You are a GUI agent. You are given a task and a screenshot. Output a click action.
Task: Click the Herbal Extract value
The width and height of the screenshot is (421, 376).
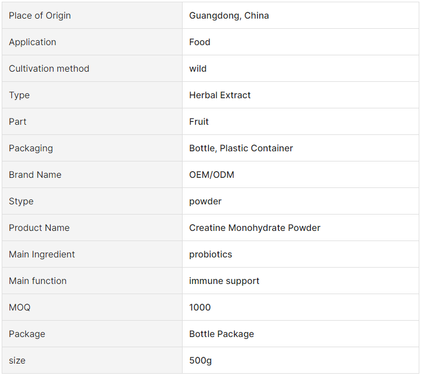tap(220, 95)
